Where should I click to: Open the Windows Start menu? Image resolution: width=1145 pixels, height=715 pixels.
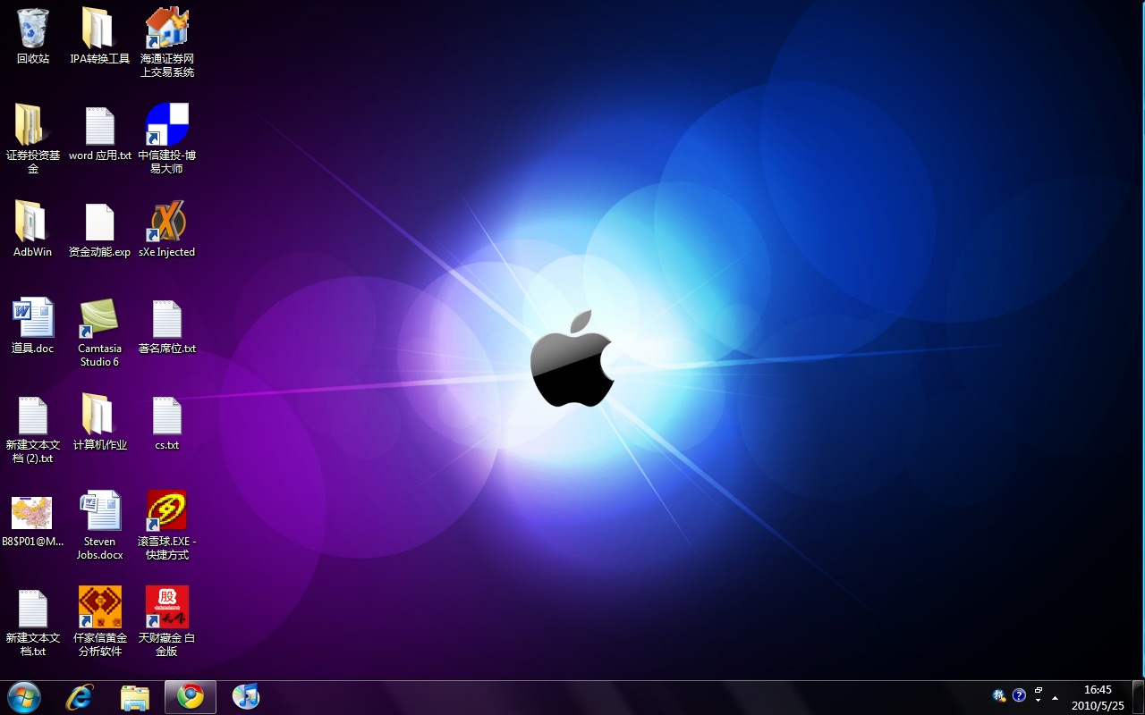[x=24, y=697]
